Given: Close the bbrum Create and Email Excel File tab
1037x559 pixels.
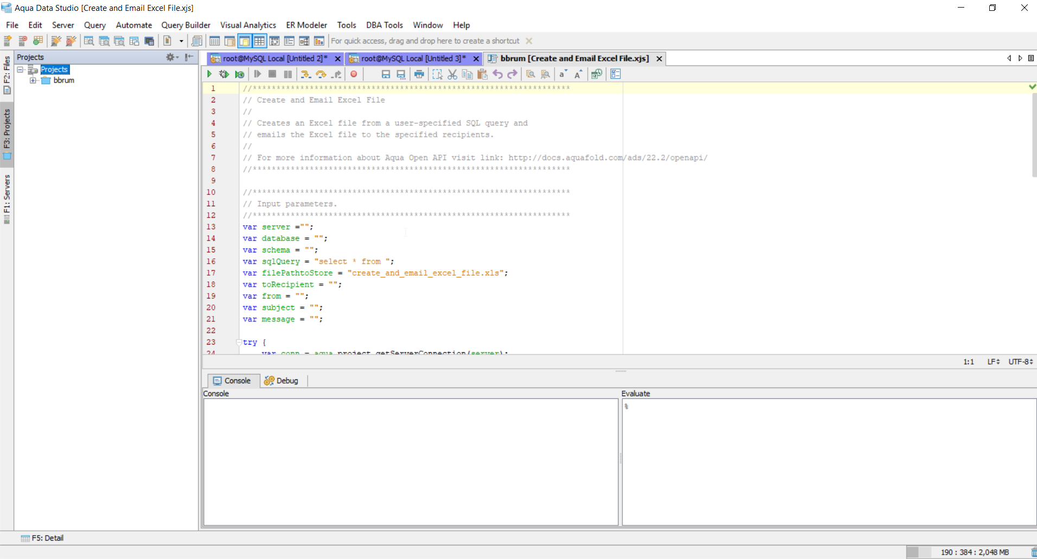Looking at the screenshot, I should coord(659,59).
